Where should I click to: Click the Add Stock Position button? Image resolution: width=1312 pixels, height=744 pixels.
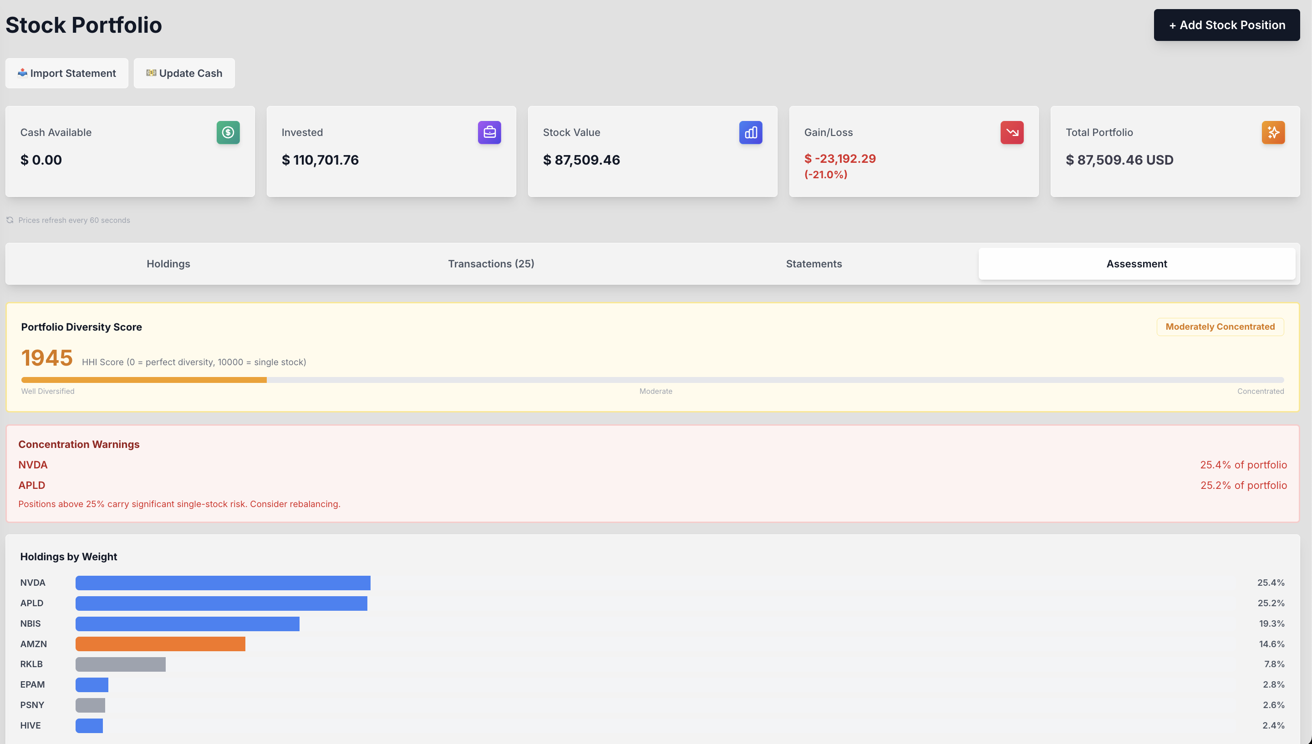tap(1226, 25)
